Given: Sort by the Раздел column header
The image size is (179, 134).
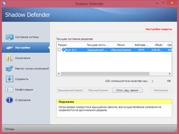Looking at the screenshot, I should tap(71, 45).
